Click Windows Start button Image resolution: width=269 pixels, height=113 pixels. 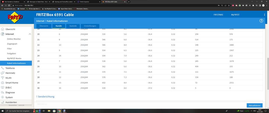[2, 111]
